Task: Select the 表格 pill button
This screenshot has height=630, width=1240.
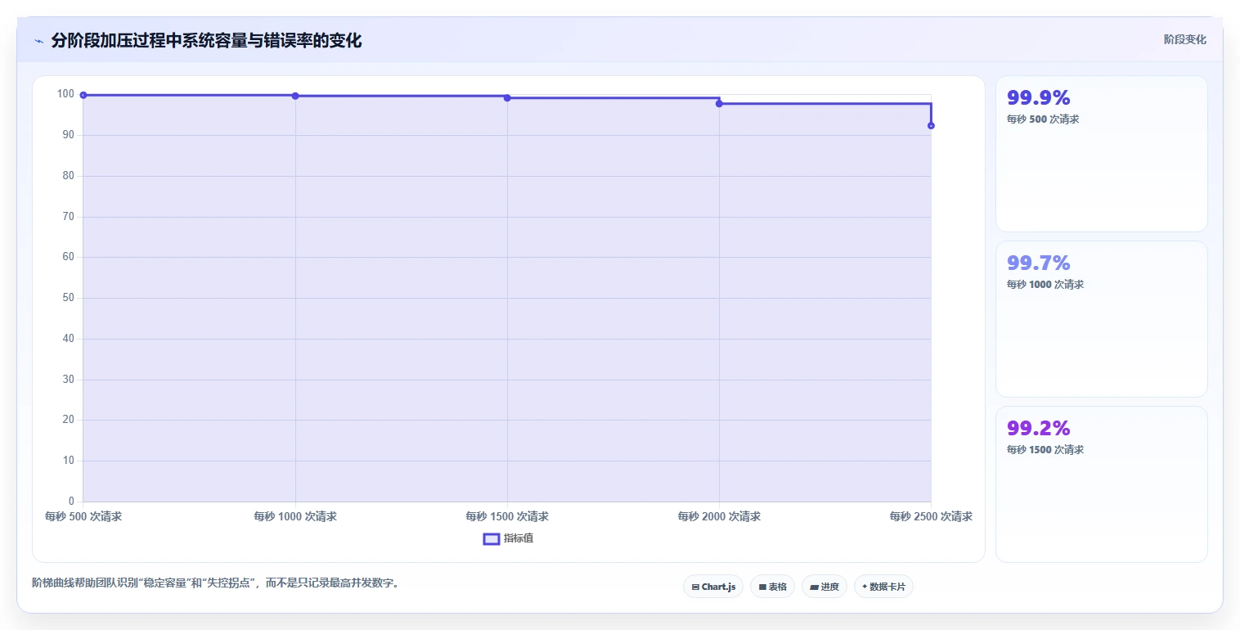Action: (772, 587)
